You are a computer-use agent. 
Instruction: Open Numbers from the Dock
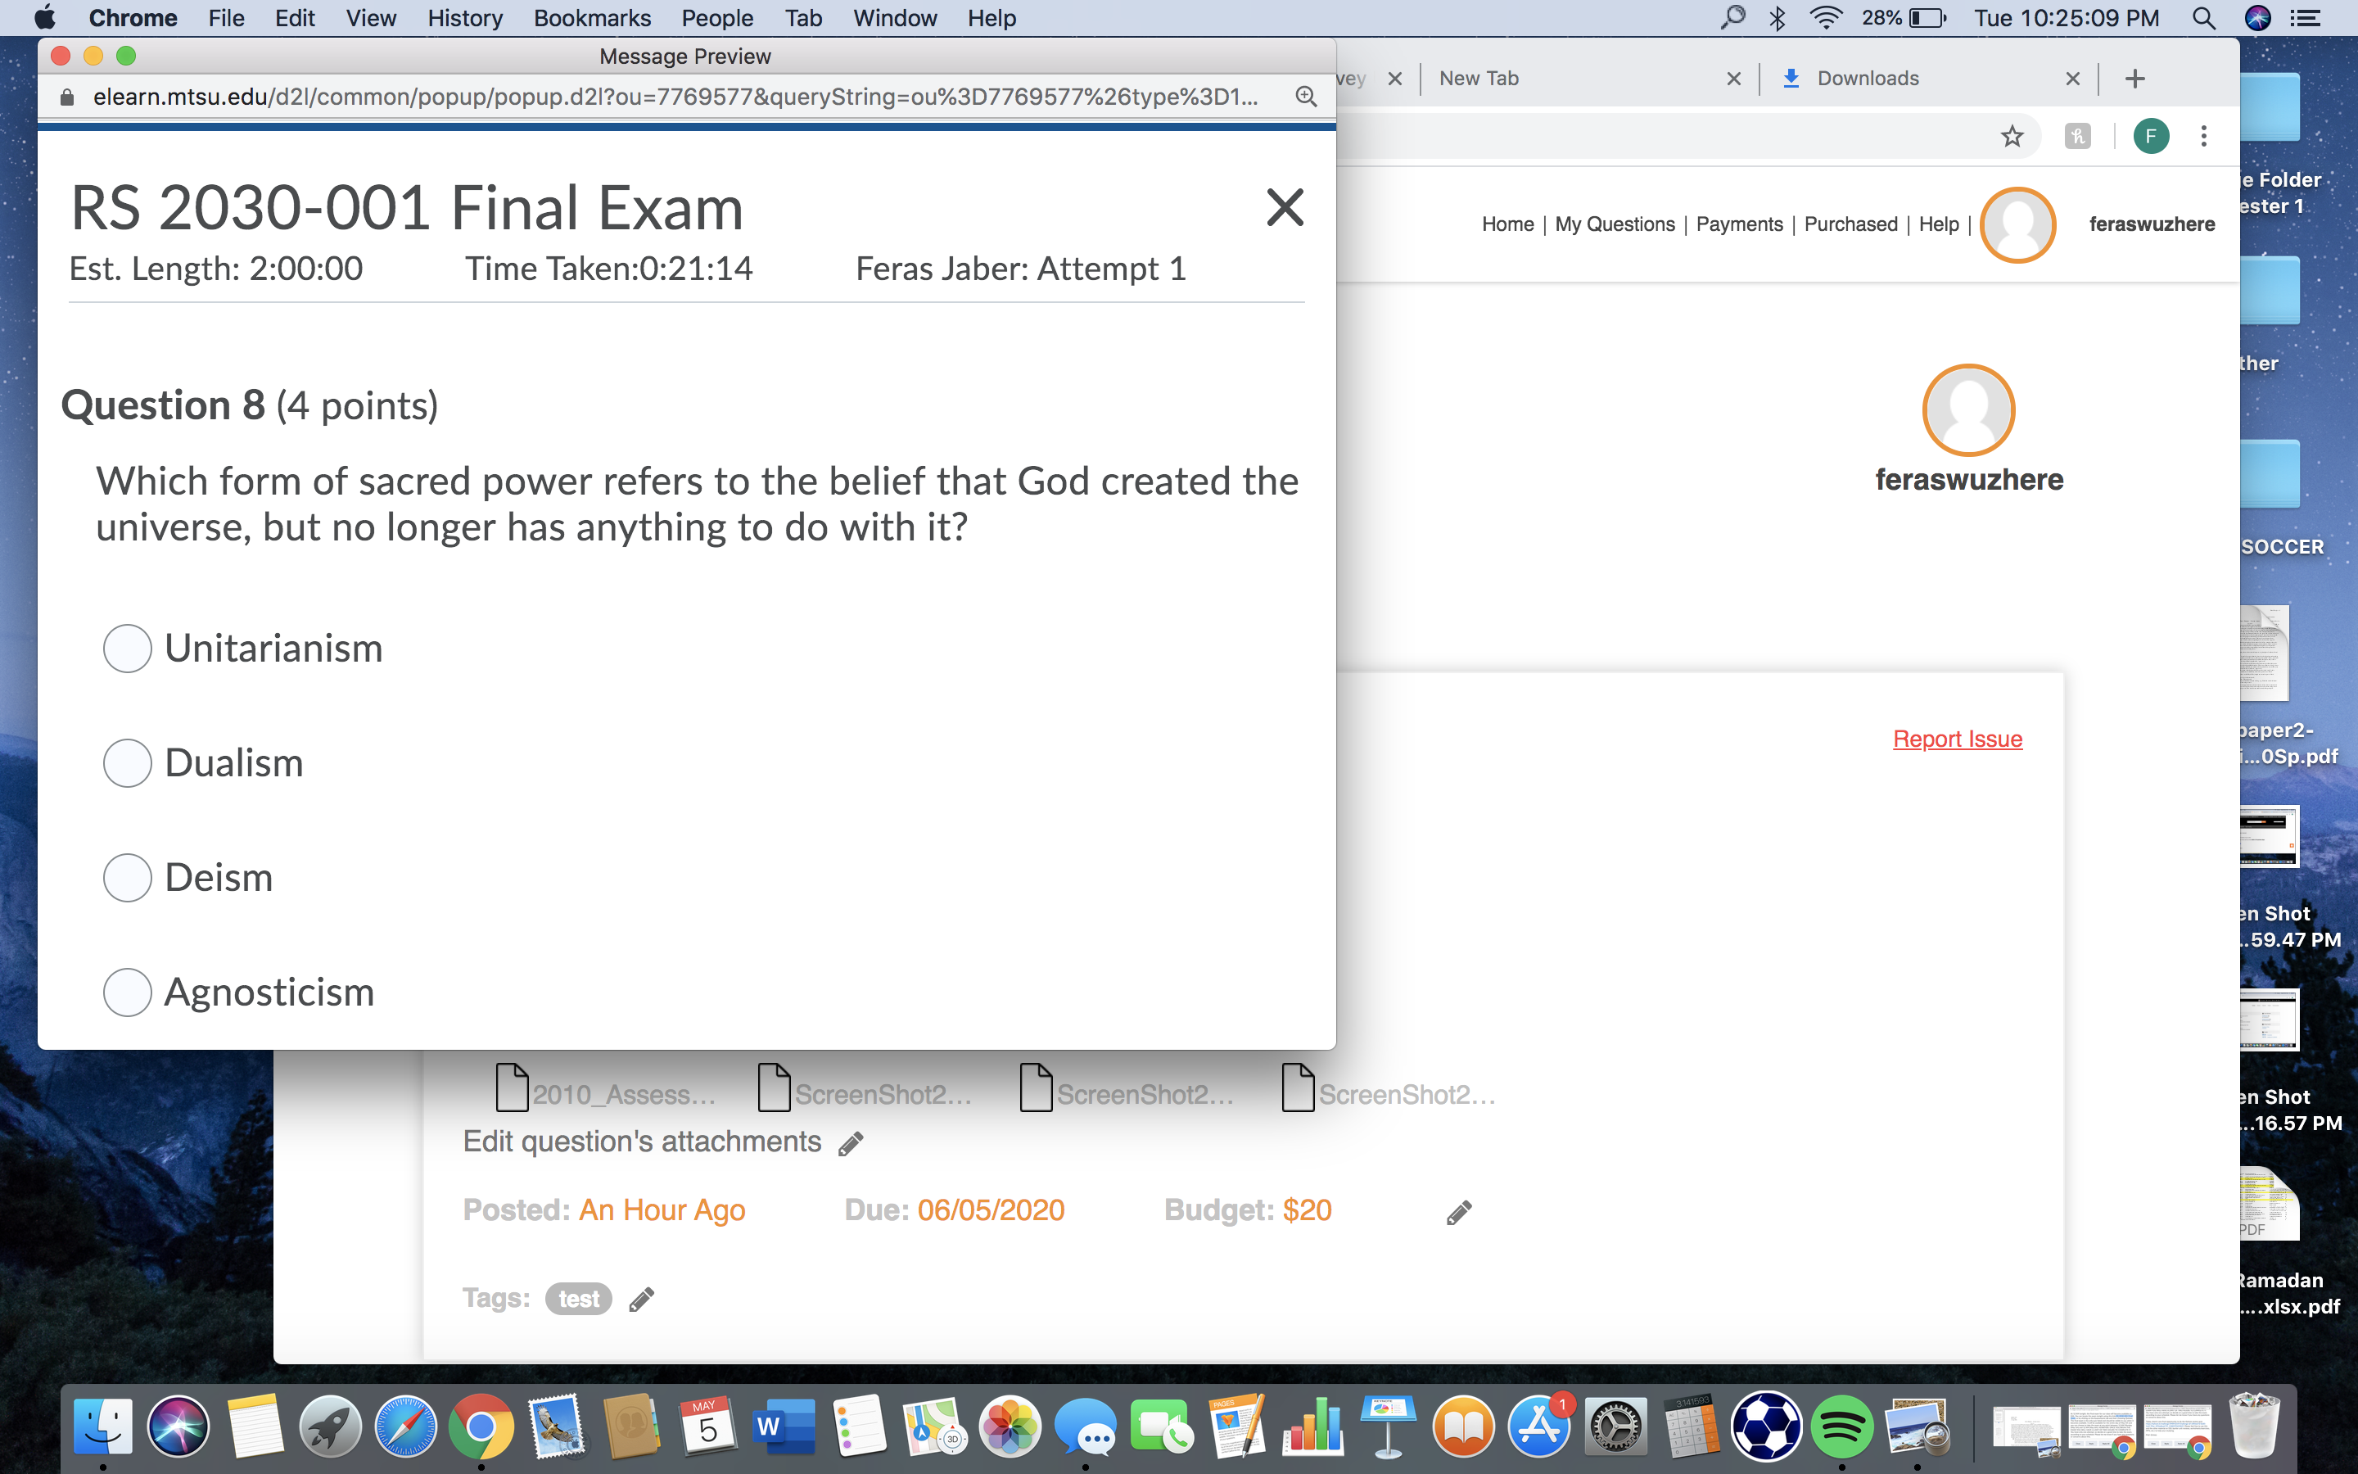point(1312,1427)
